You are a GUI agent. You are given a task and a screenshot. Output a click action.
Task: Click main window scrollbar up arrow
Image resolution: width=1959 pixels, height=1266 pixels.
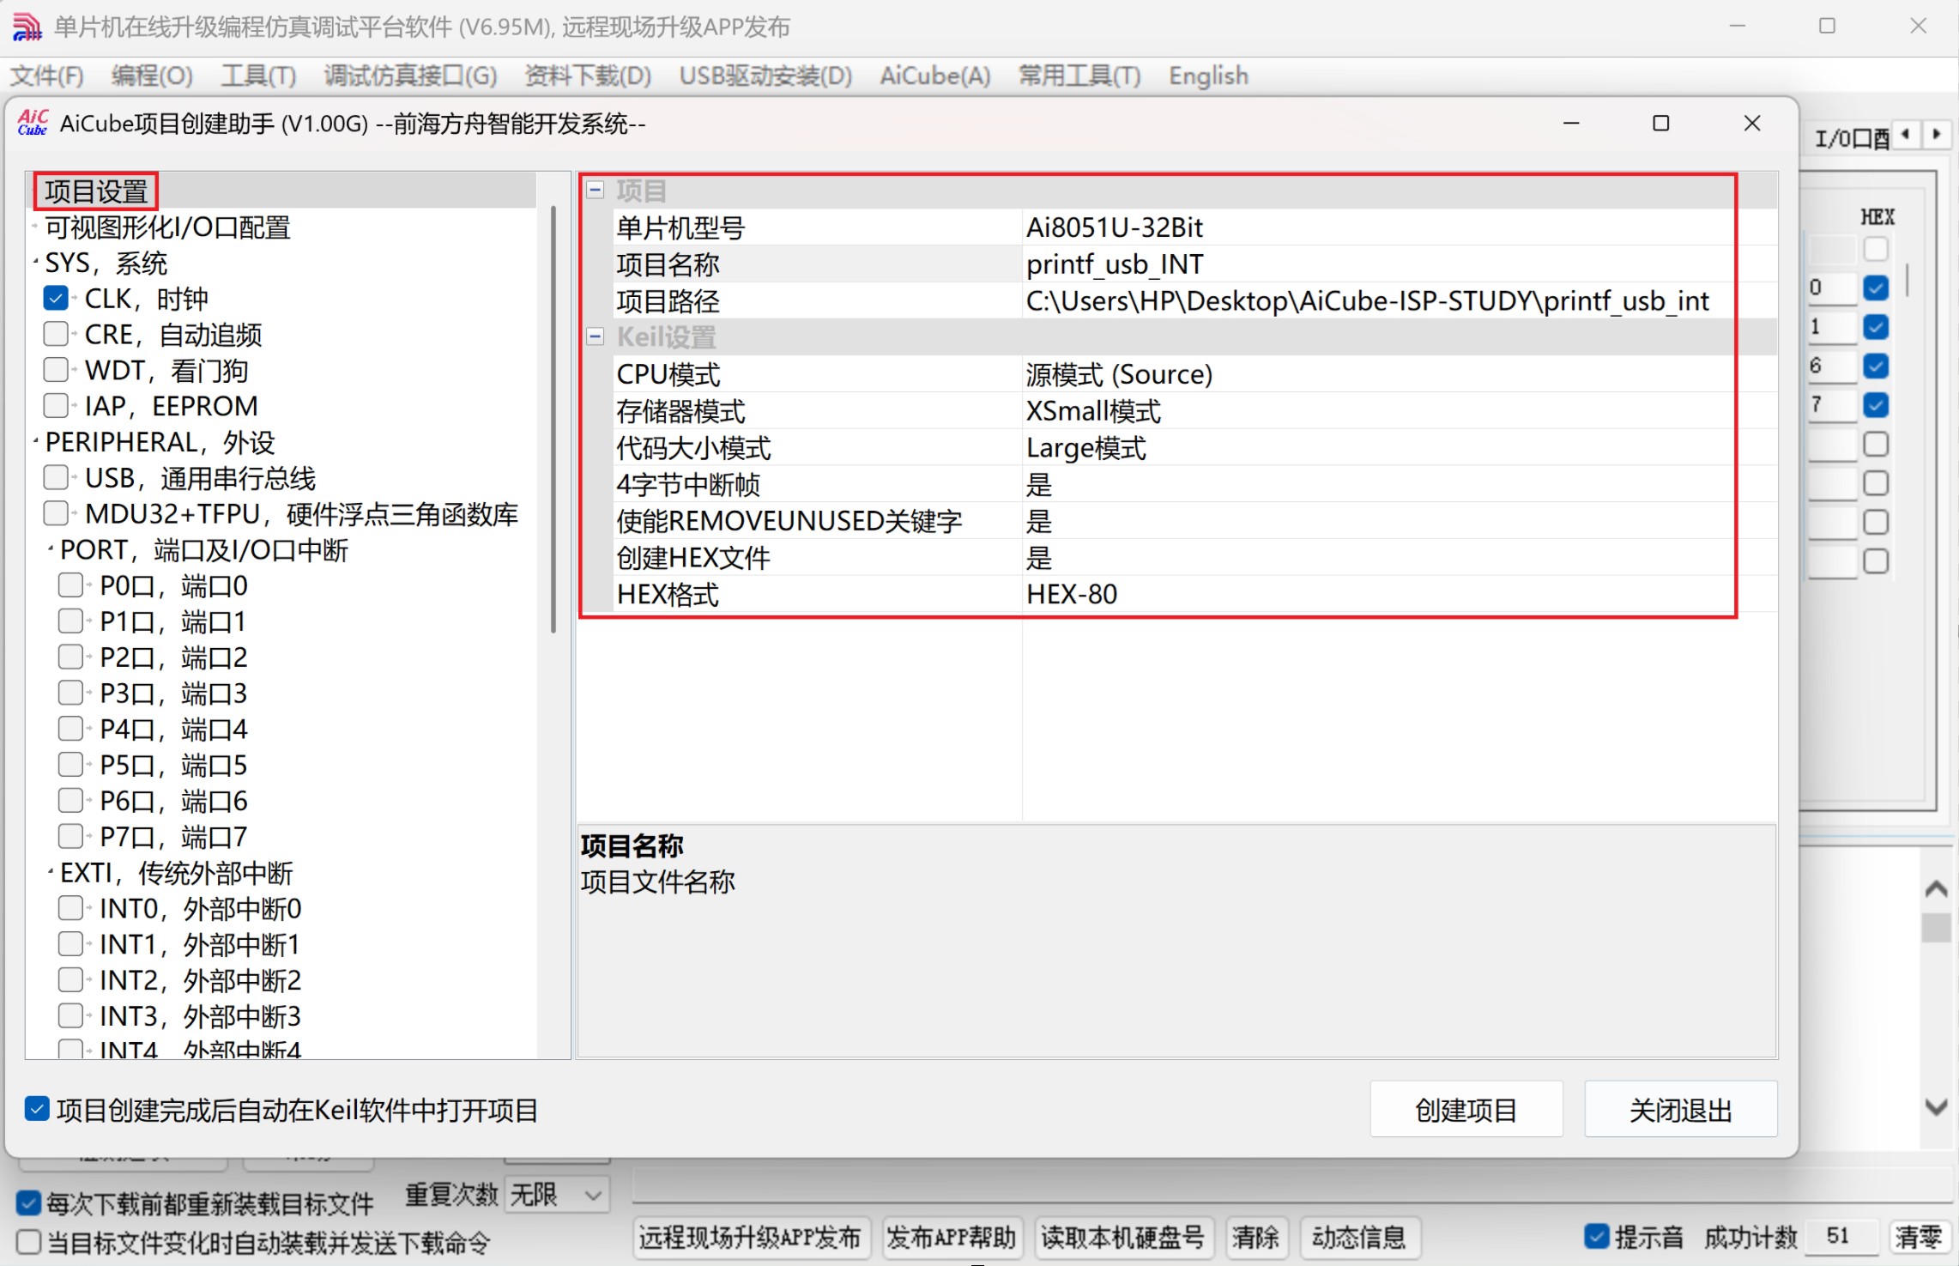(1936, 888)
